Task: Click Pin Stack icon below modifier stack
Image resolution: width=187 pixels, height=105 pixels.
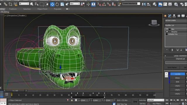Action: pos(167,50)
